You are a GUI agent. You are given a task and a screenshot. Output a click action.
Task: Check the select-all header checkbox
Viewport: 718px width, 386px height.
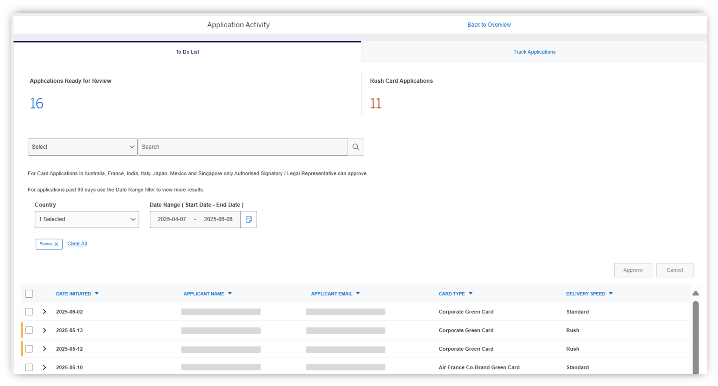click(x=29, y=294)
